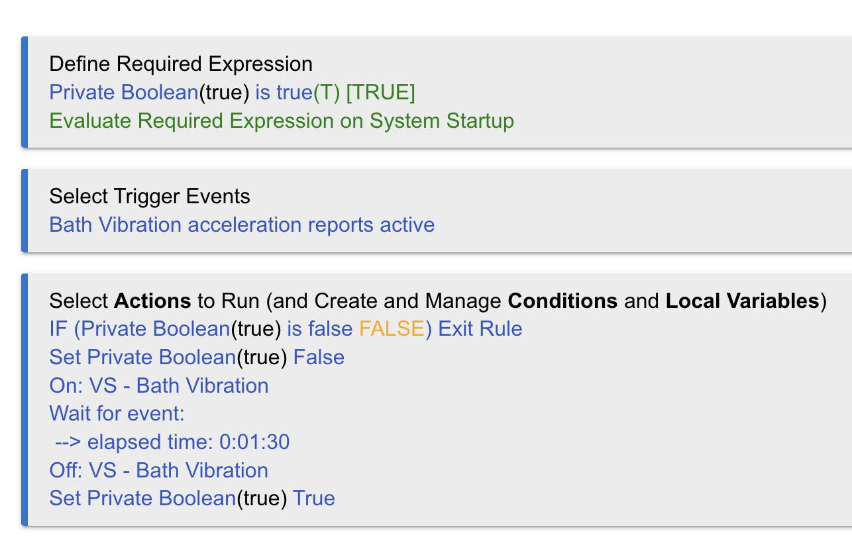The image size is (852, 543).
Task: Click the bold Conditions word in heading
Action: click(562, 301)
